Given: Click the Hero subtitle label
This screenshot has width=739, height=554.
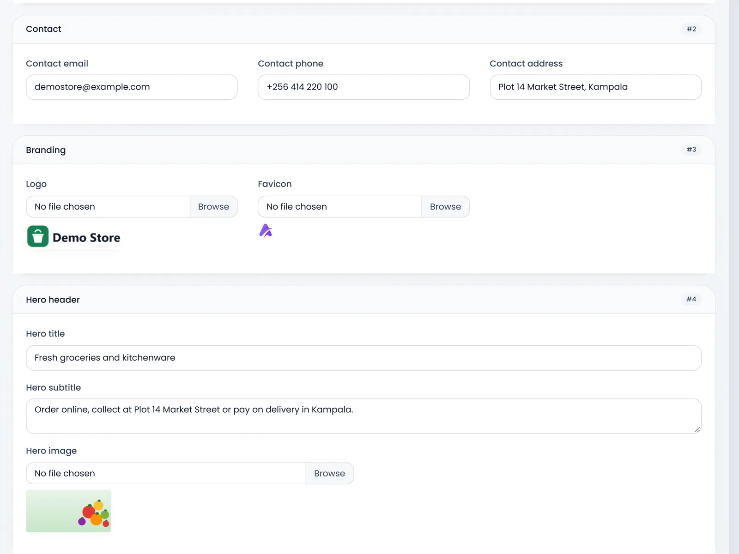Looking at the screenshot, I should point(53,388).
